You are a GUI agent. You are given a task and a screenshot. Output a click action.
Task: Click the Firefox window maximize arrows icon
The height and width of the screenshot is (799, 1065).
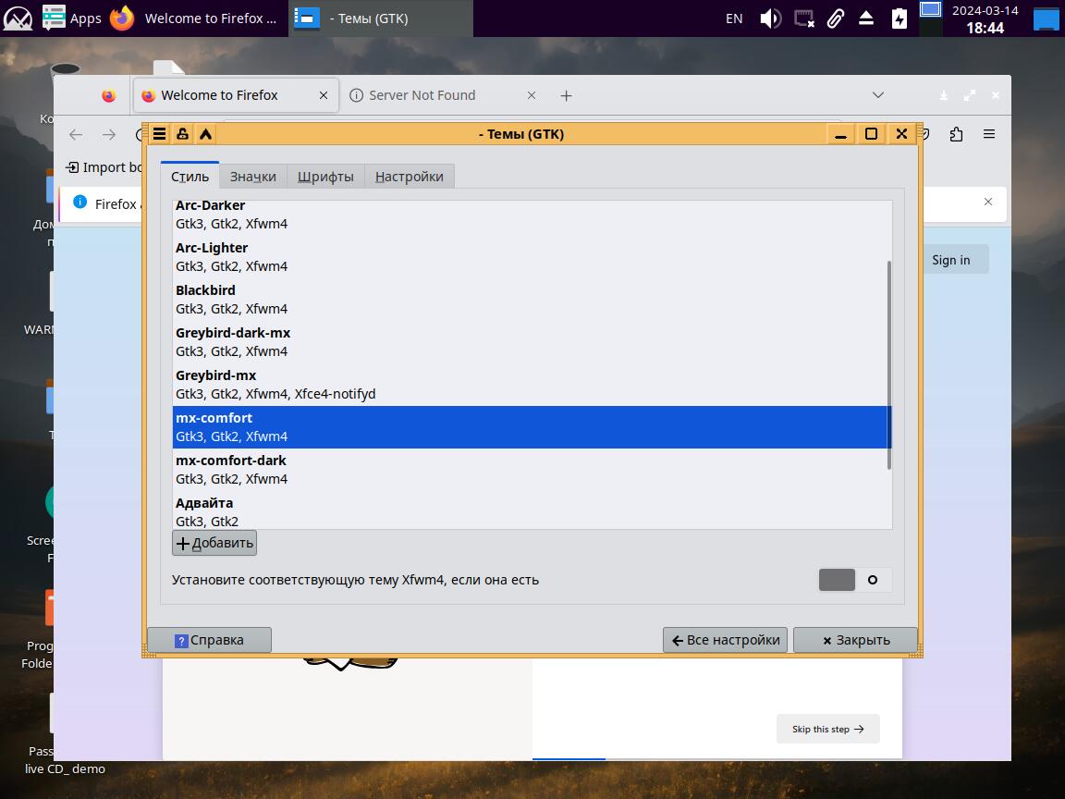[x=969, y=96]
